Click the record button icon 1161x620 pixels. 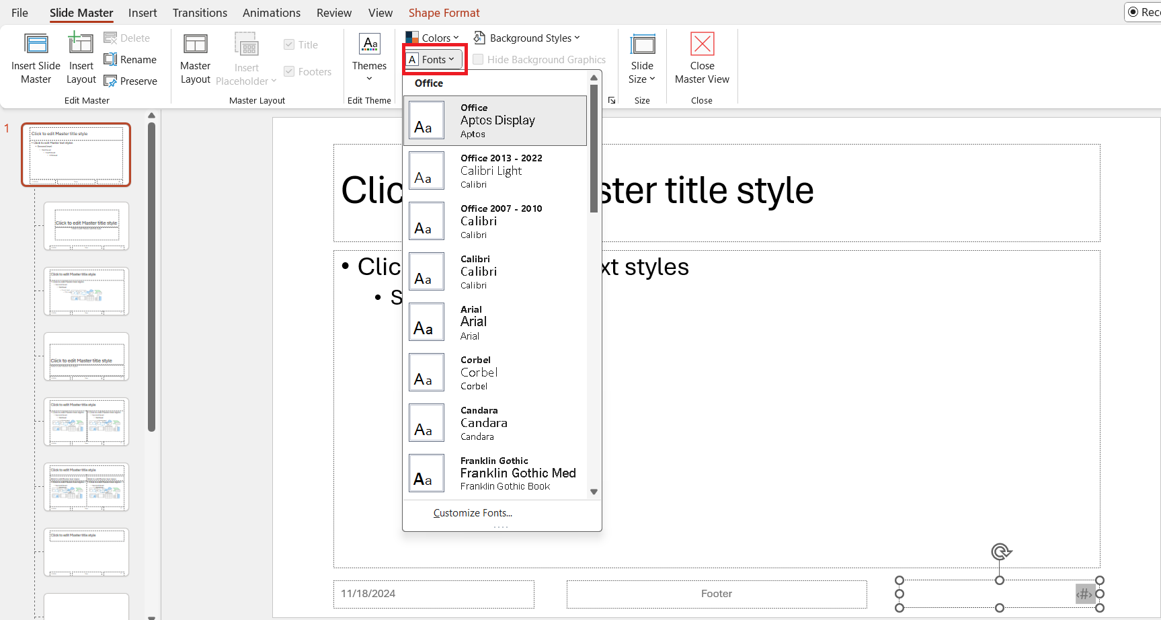click(1133, 12)
